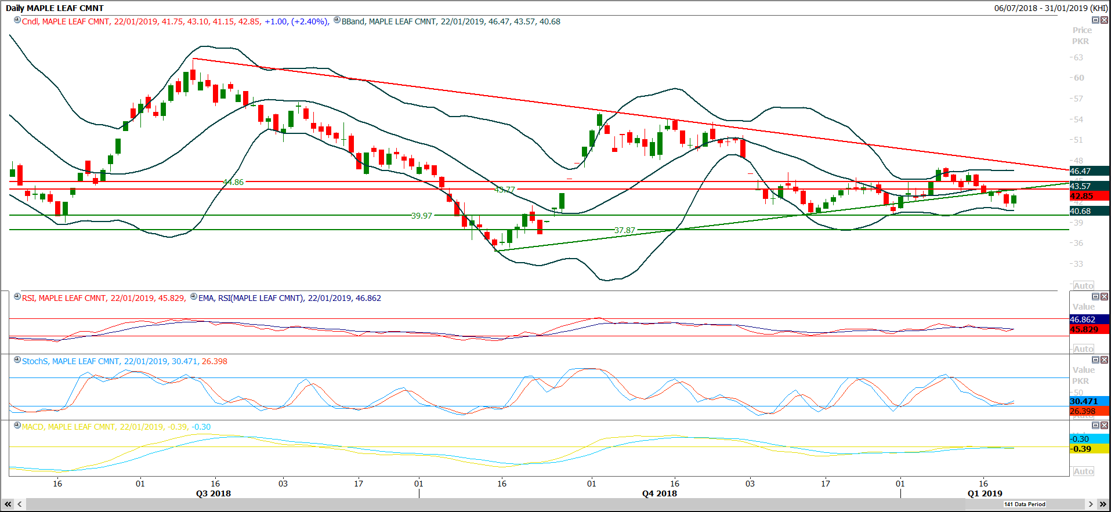Click the 46.862 EMA value tag
The height and width of the screenshot is (512, 1111).
click(1090, 319)
